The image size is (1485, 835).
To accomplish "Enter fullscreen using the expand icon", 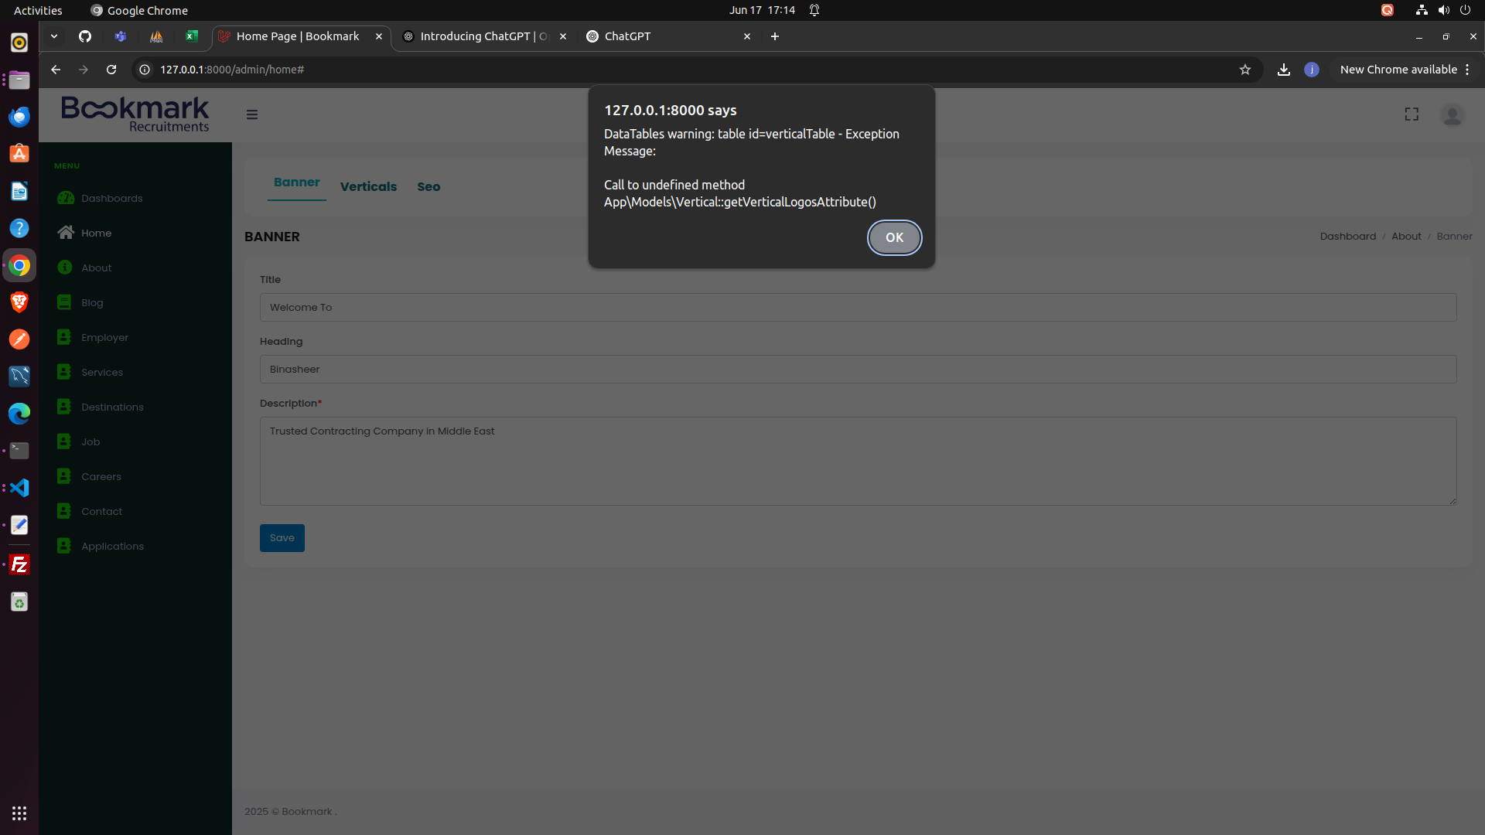I will [x=1412, y=114].
